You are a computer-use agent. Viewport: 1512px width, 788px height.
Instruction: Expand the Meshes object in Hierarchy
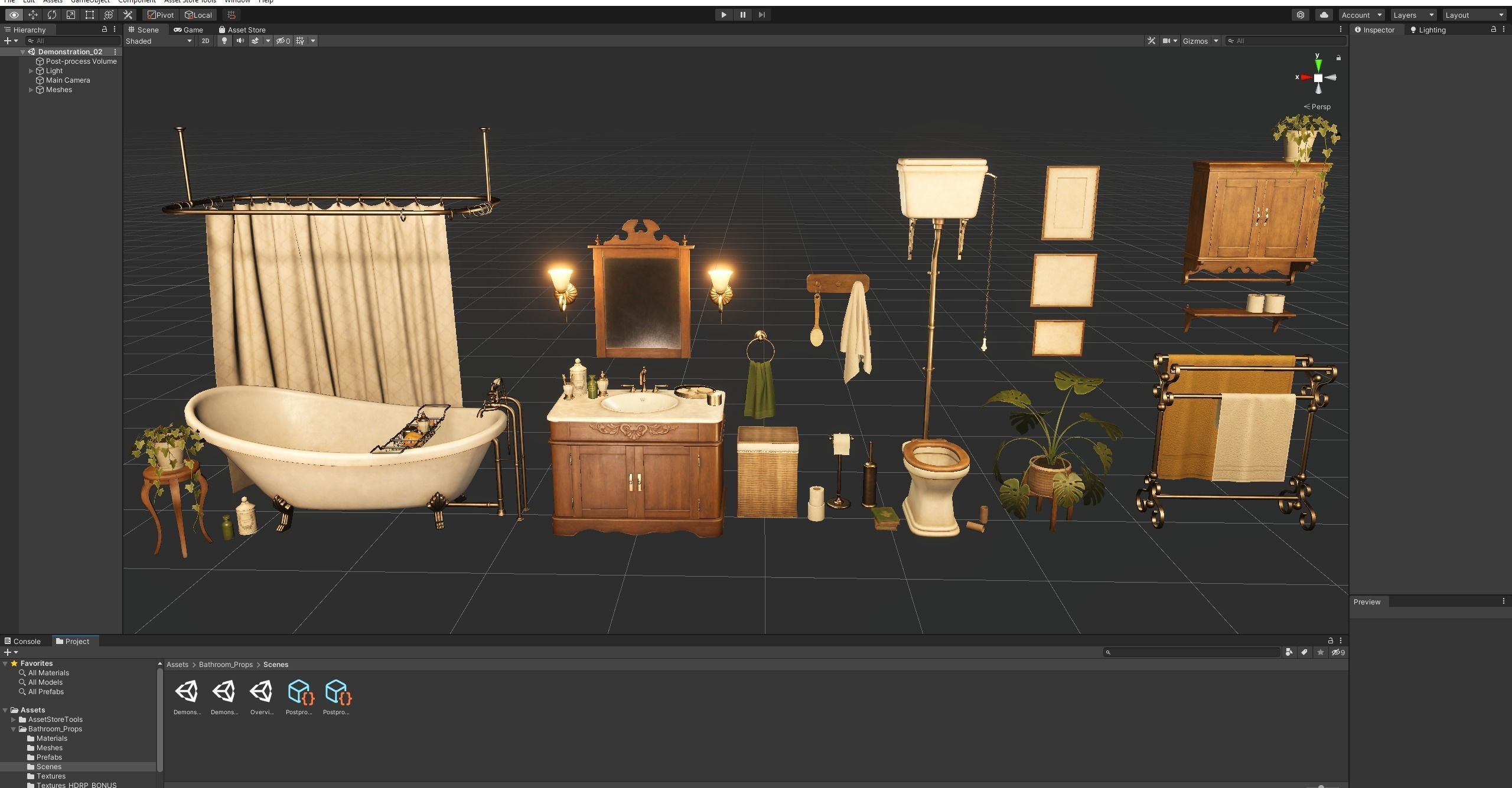(31, 90)
